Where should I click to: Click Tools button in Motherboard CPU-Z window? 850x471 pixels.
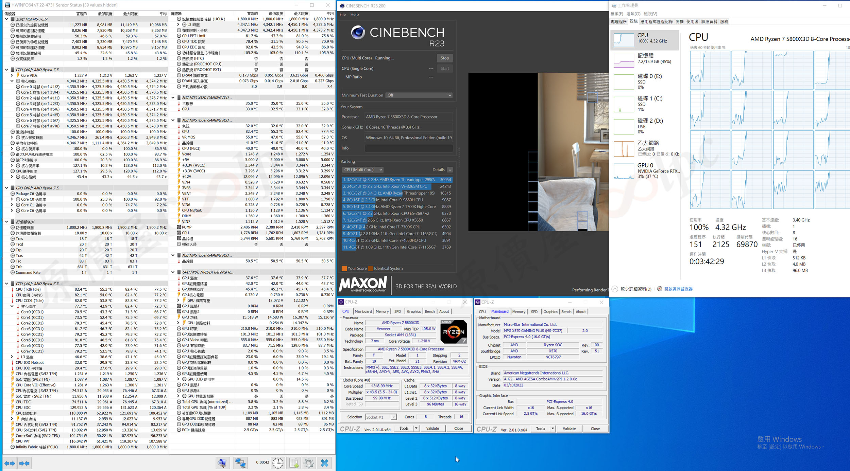(x=541, y=429)
